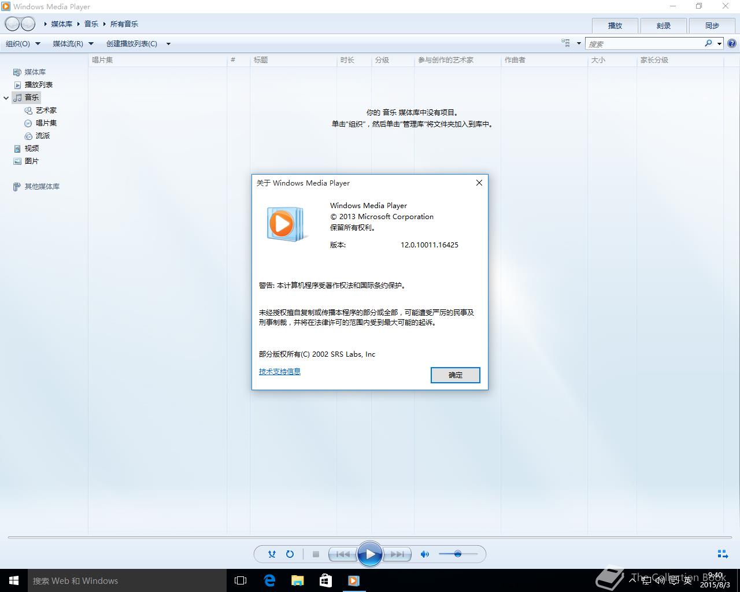Screen dimensions: 740x592
Task: Open Task View on taskbar
Action: (x=240, y=580)
